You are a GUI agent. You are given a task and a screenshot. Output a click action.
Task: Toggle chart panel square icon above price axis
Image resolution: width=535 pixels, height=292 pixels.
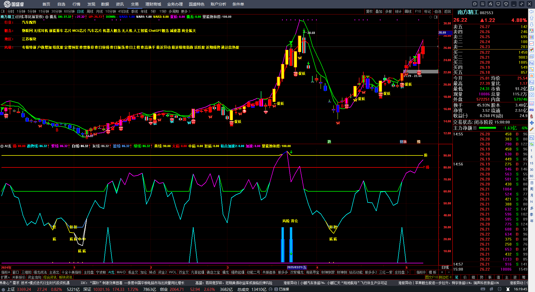[436, 17]
